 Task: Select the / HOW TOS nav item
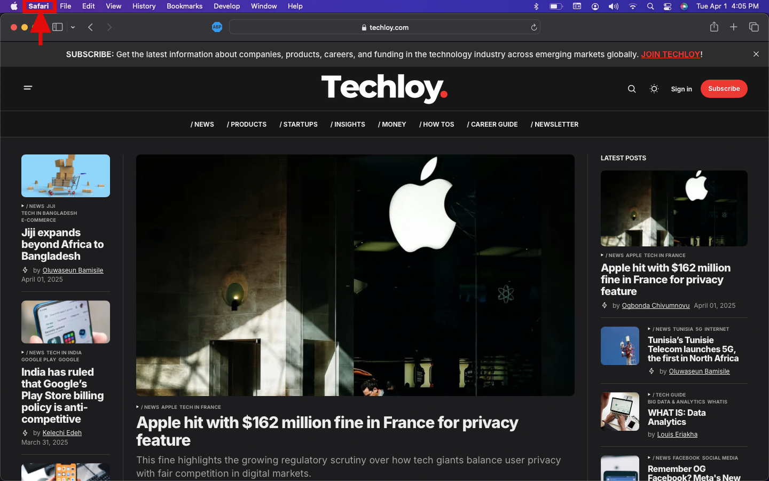(437, 125)
